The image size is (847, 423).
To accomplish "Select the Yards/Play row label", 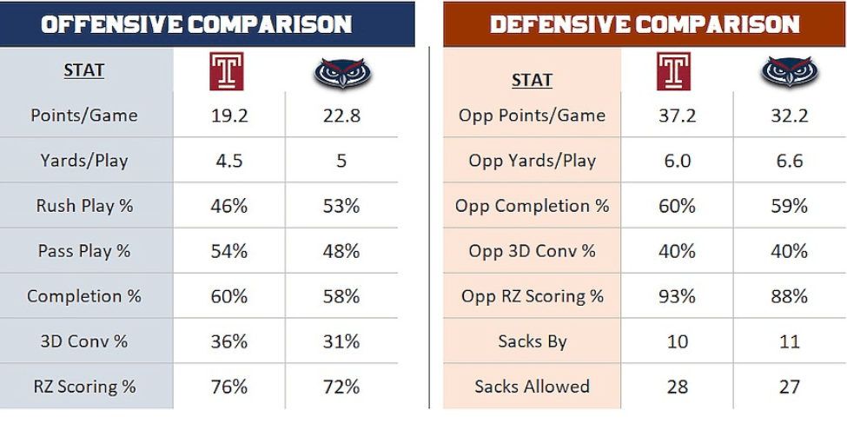I will [x=84, y=161].
